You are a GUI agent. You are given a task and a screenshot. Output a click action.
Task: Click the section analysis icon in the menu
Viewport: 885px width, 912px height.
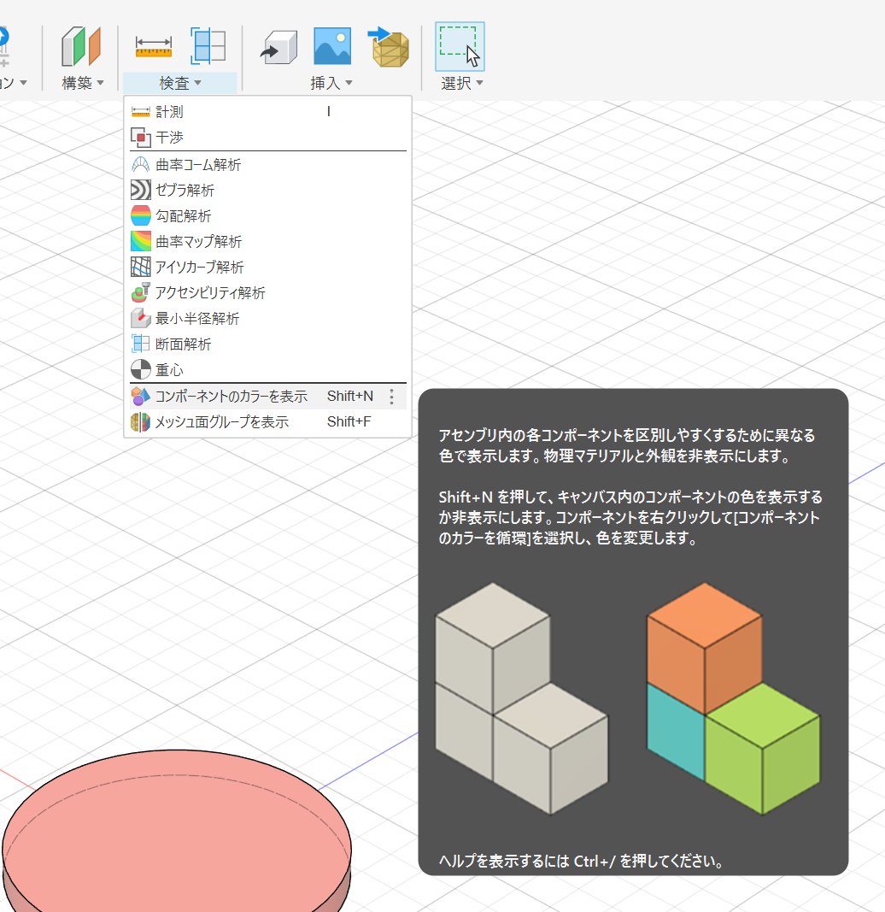[141, 344]
